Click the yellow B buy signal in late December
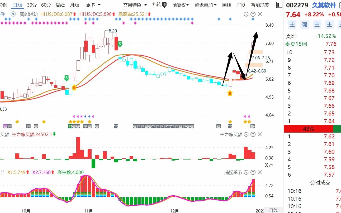 [x=230, y=93]
